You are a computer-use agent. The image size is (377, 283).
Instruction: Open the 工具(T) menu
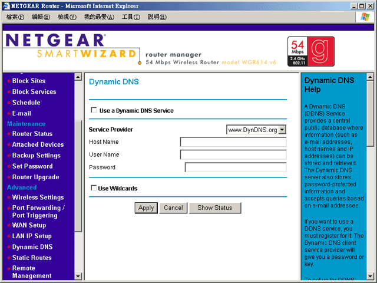(131, 17)
